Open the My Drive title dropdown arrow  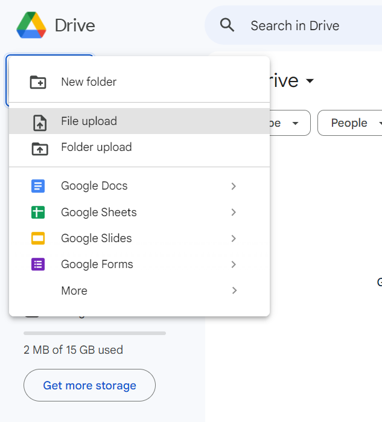(310, 81)
